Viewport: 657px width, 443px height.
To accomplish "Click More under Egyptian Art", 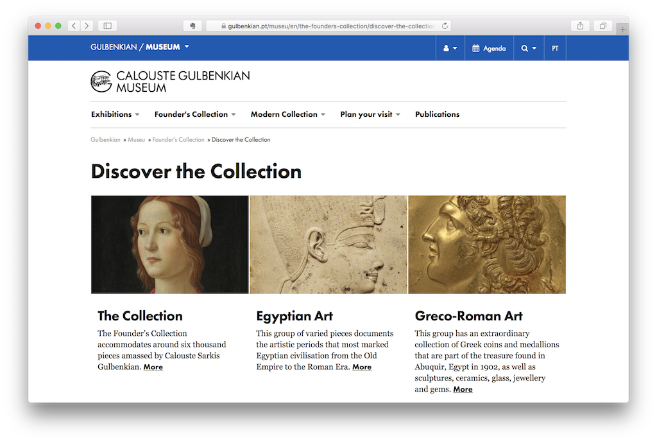I will click(362, 367).
